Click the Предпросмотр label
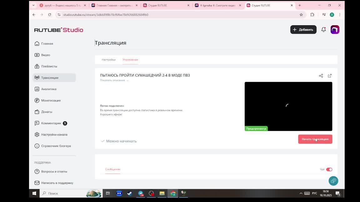Viewport: 360px width, 202px height. pos(256,129)
